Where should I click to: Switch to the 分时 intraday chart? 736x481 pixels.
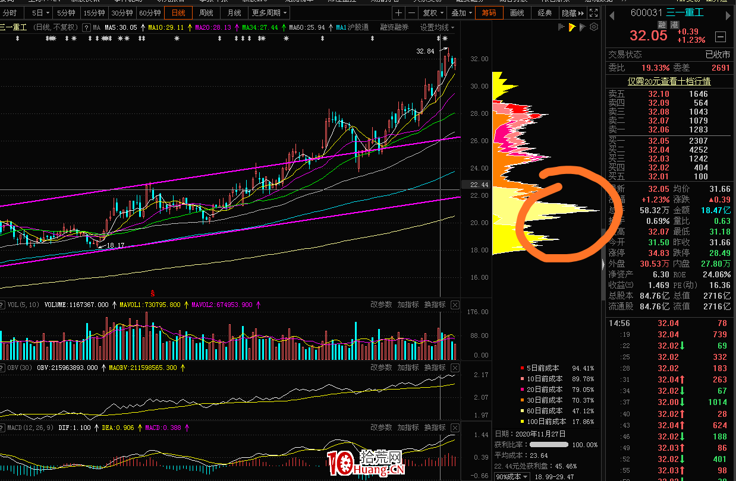[10, 12]
